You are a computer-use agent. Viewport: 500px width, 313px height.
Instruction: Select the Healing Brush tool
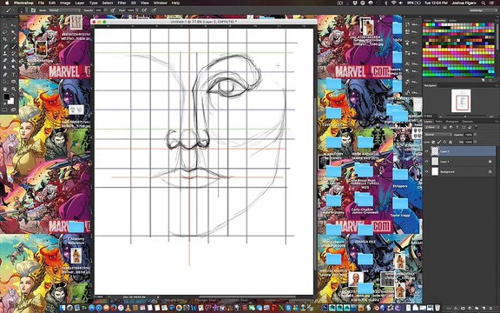pos(5,47)
